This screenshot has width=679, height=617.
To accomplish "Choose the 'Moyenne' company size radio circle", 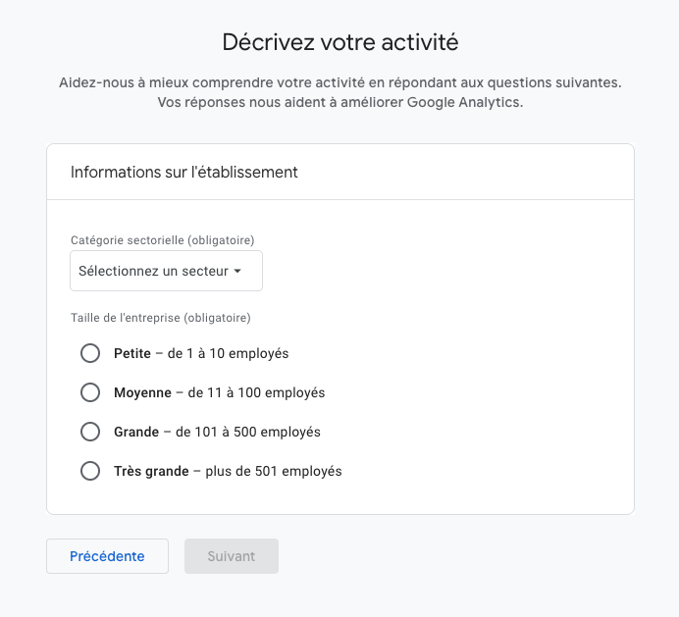I will (x=90, y=392).
